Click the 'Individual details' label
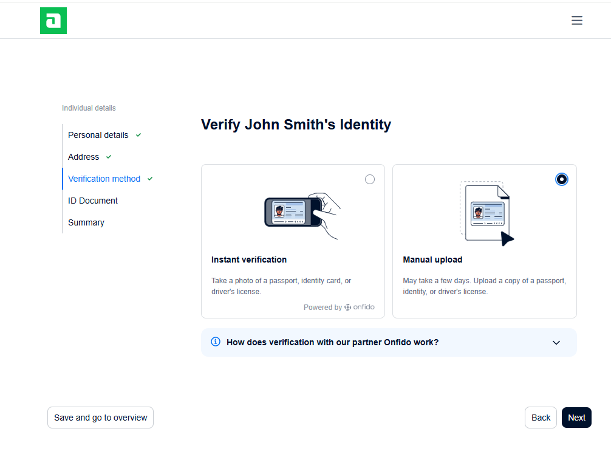 89,108
